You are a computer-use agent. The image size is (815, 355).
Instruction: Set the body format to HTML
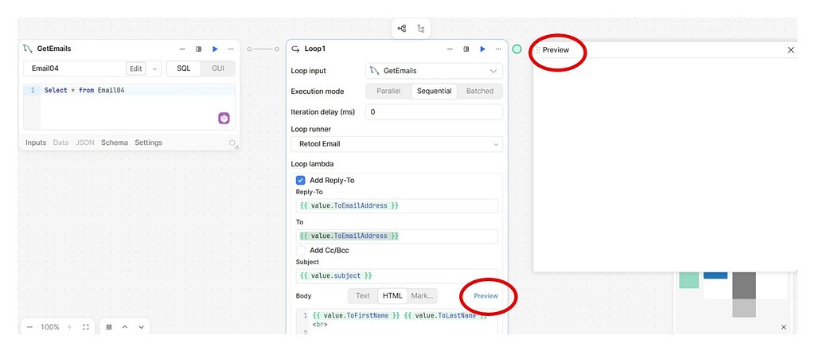[x=392, y=296]
